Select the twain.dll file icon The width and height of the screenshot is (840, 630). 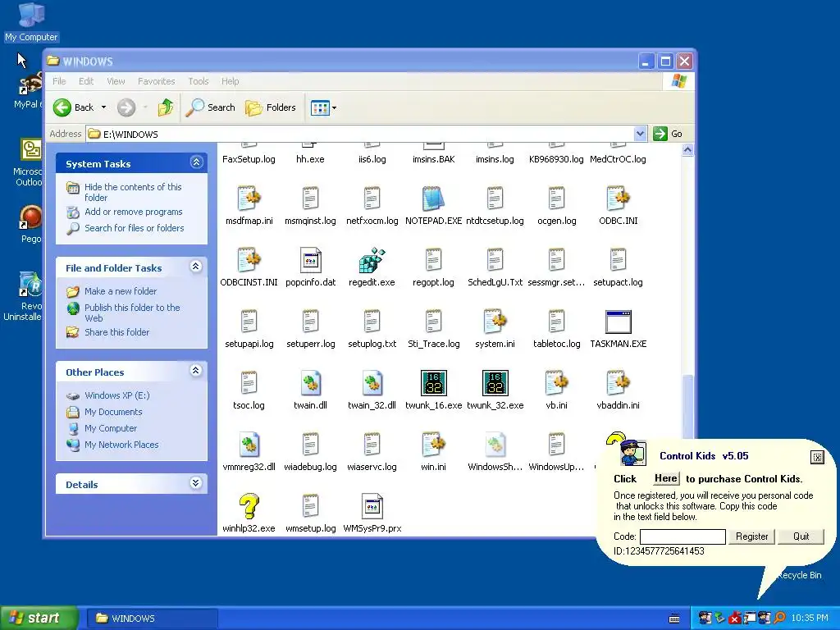pyautogui.click(x=310, y=384)
